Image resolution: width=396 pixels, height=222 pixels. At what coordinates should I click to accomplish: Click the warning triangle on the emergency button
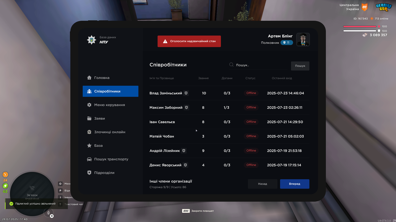(x=165, y=41)
